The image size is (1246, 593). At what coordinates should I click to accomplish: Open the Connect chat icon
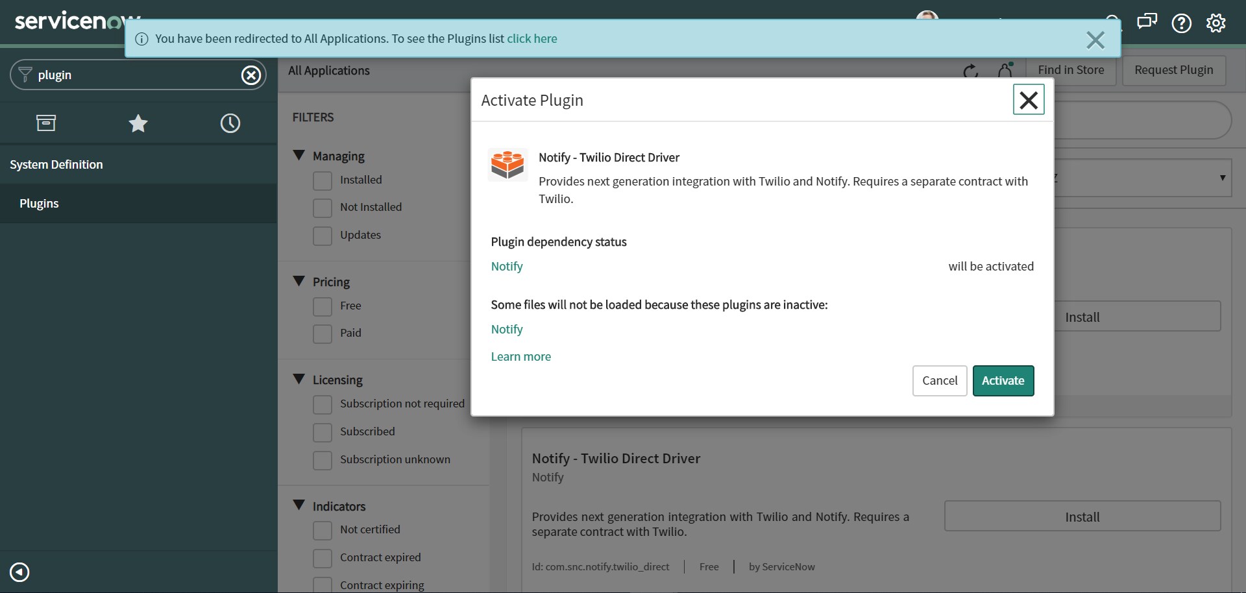point(1147,22)
